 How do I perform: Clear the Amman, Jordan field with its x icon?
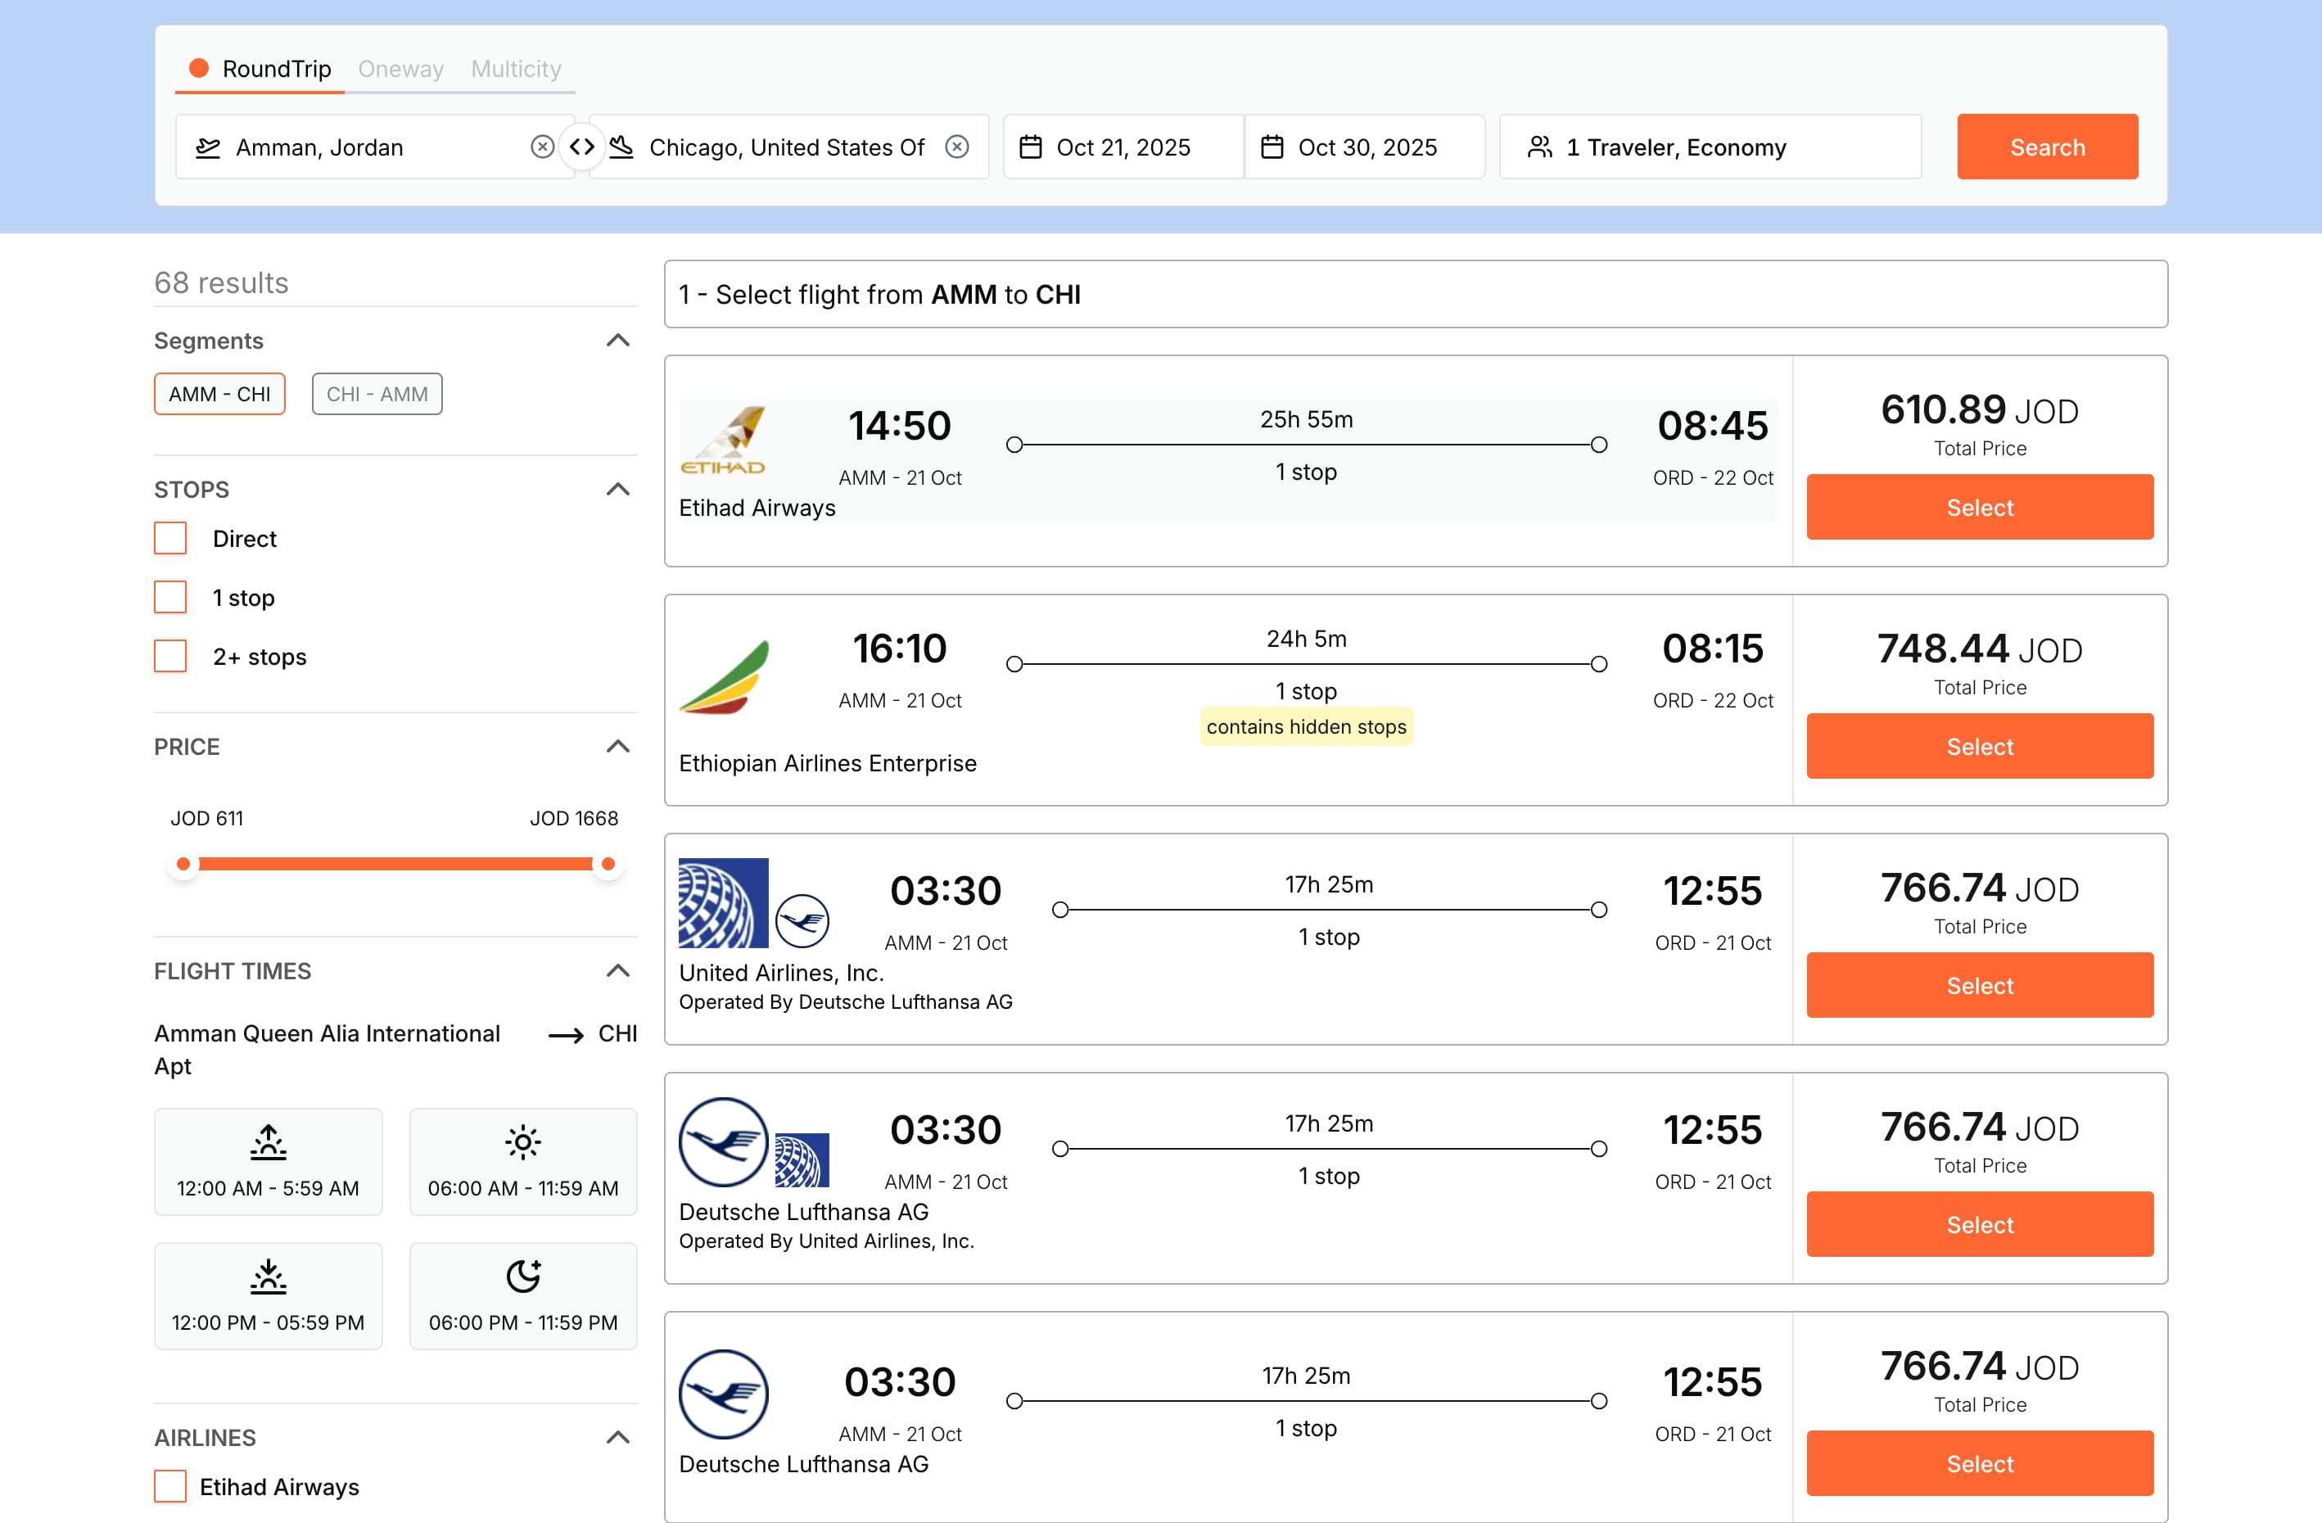543,147
